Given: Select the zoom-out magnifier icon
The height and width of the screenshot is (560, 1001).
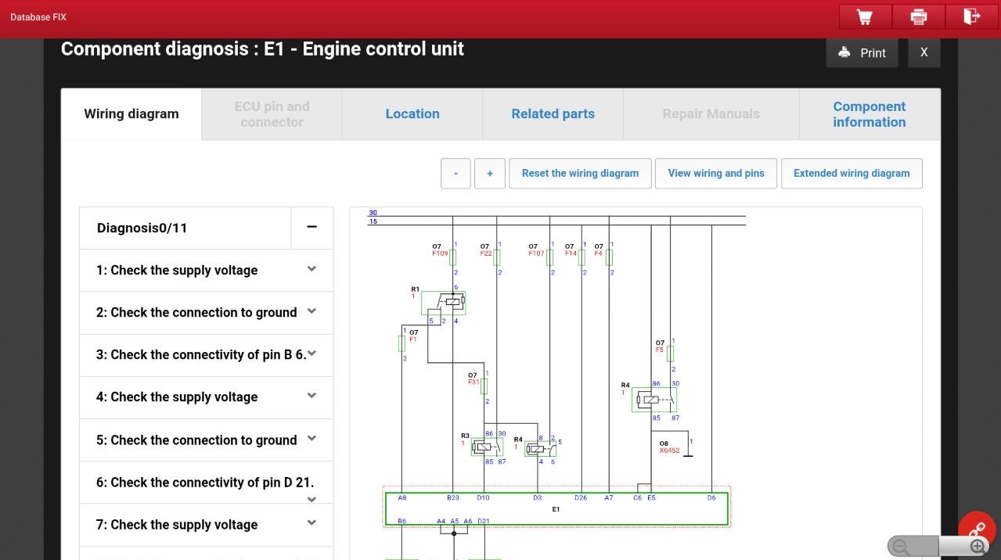Looking at the screenshot, I should click(x=898, y=546).
